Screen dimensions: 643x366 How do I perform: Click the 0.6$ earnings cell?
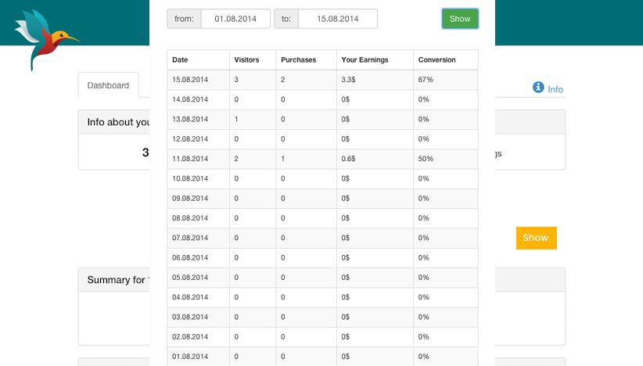click(x=349, y=159)
